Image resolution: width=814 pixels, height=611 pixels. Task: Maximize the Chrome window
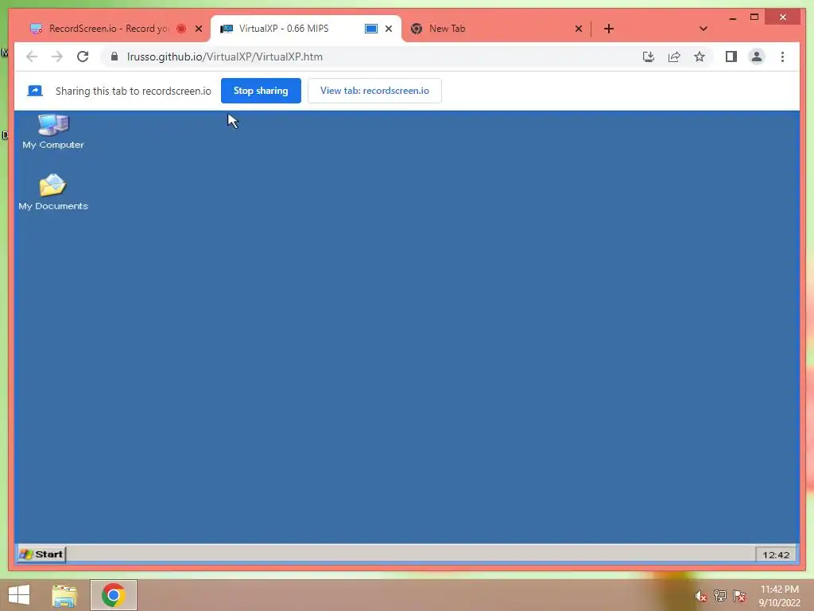754,18
